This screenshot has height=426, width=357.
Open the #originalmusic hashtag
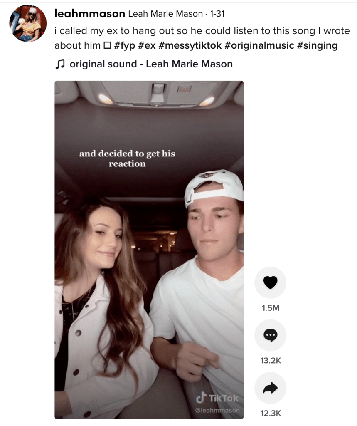[x=259, y=45]
